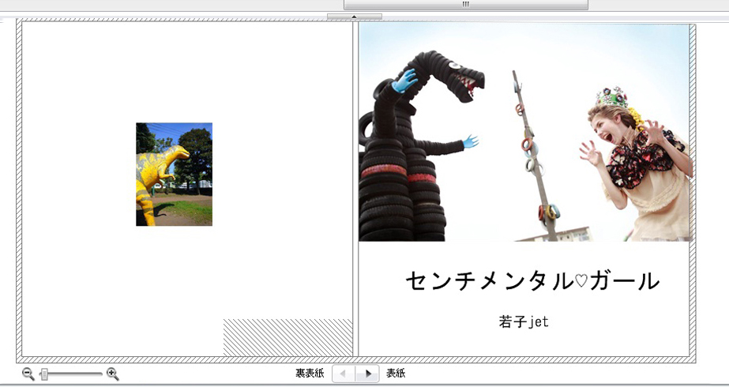Screen dimensions: 729x387
Task: Click the zoom out magnifier icon
Action: (28, 374)
